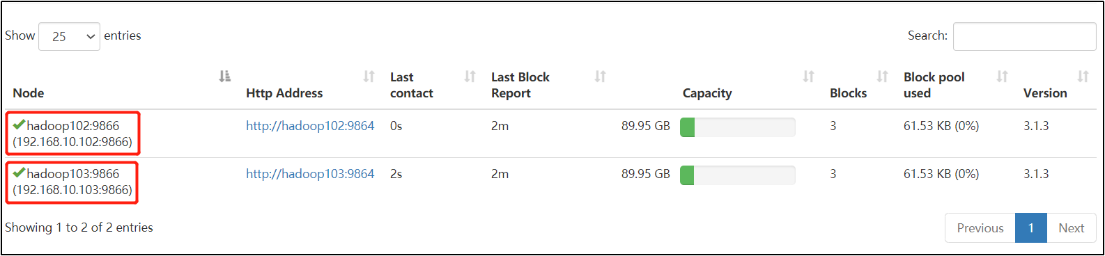Focus the Search input field
The width and height of the screenshot is (1105, 256).
point(1024,36)
